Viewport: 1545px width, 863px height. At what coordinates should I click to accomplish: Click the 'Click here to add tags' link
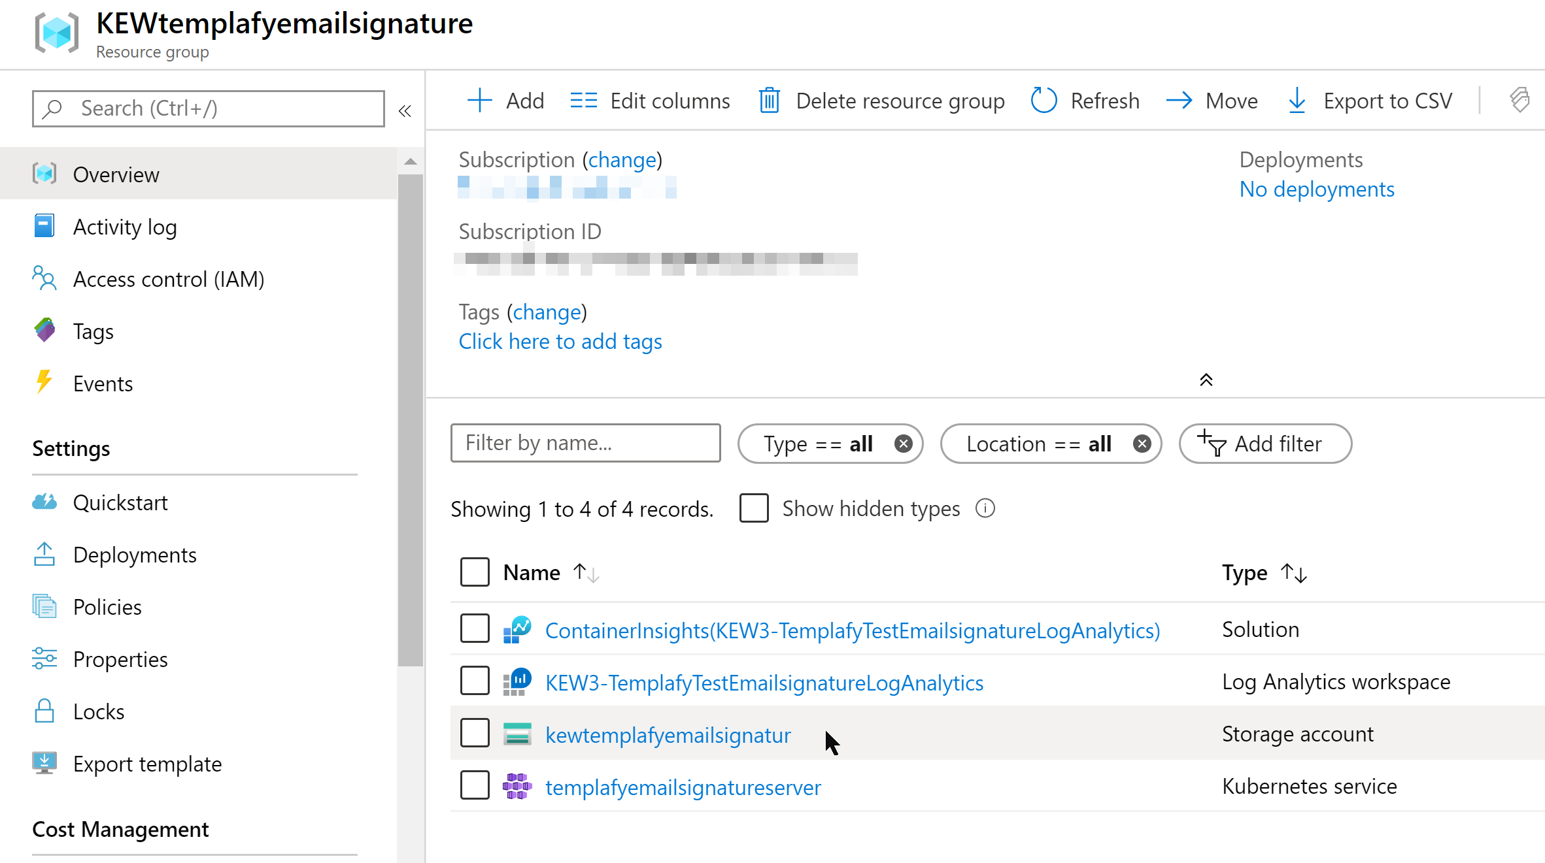click(x=560, y=341)
